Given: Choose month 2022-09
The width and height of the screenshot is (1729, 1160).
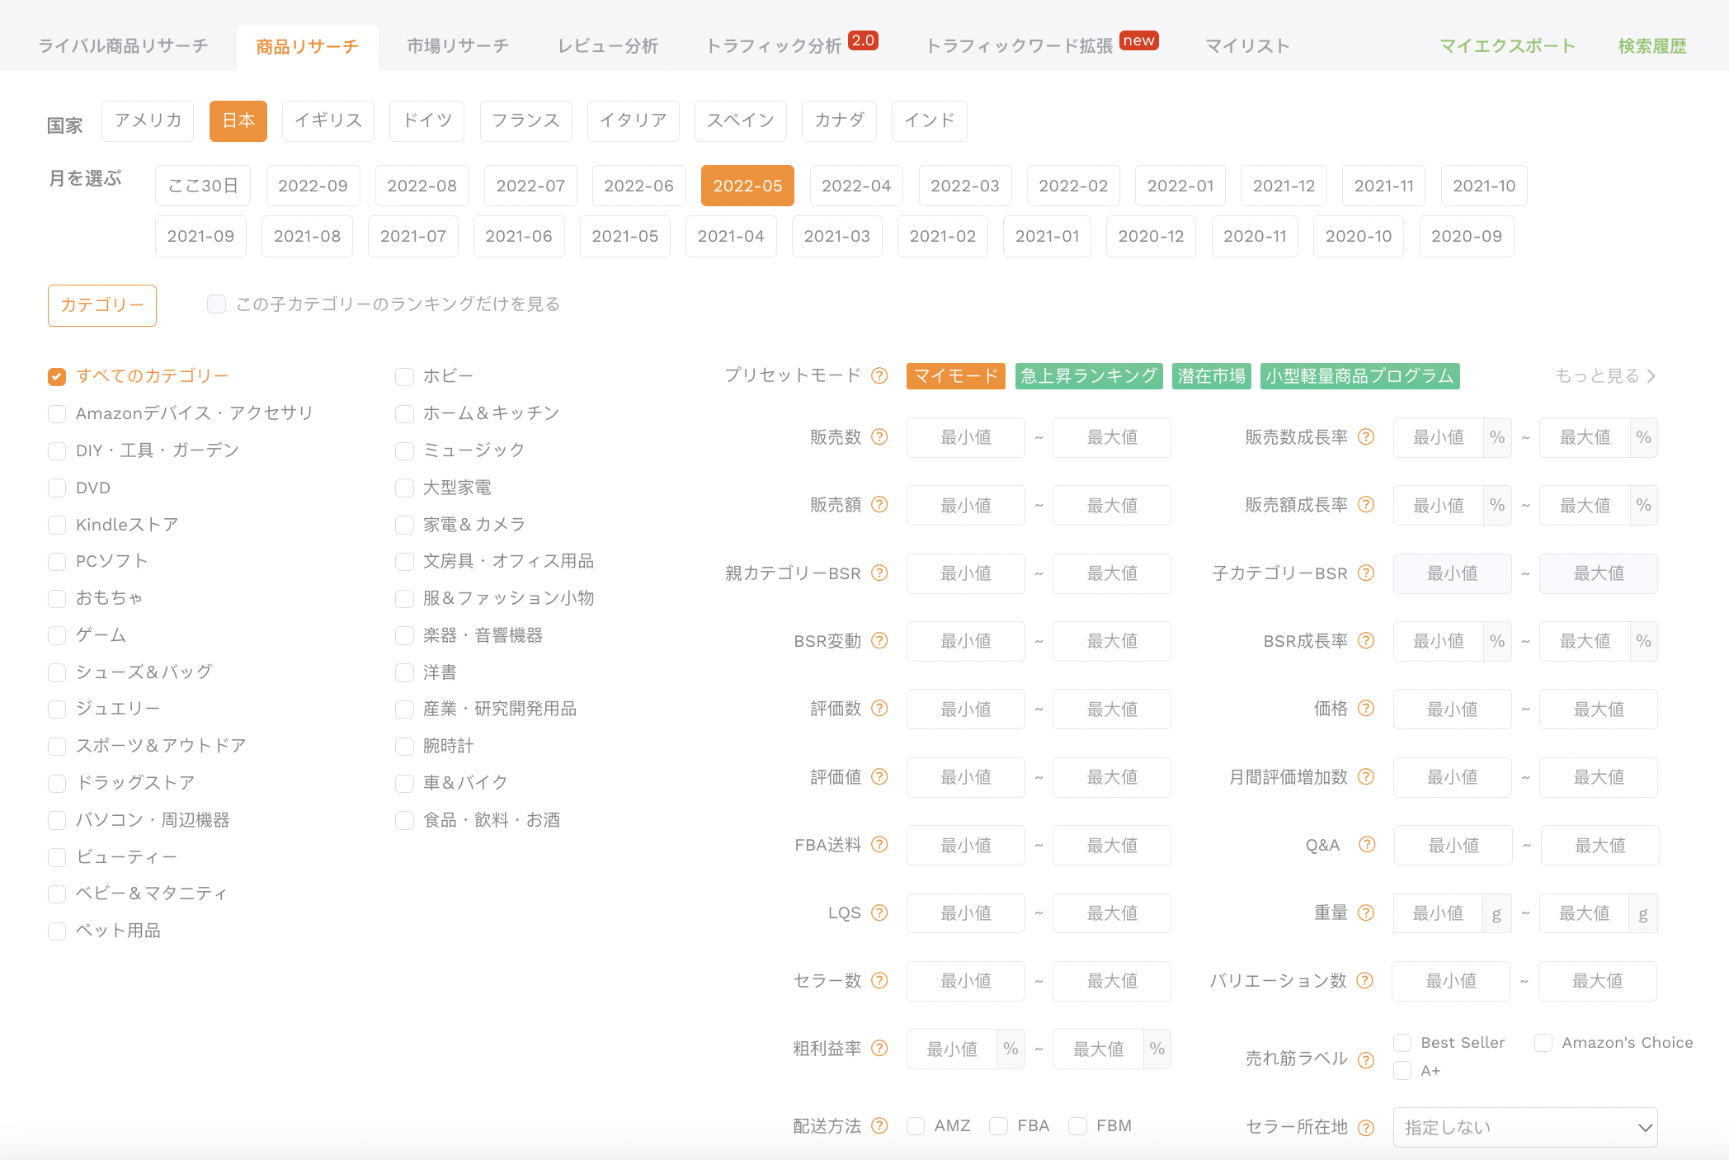Looking at the screenshot, I should coord(313,186).
